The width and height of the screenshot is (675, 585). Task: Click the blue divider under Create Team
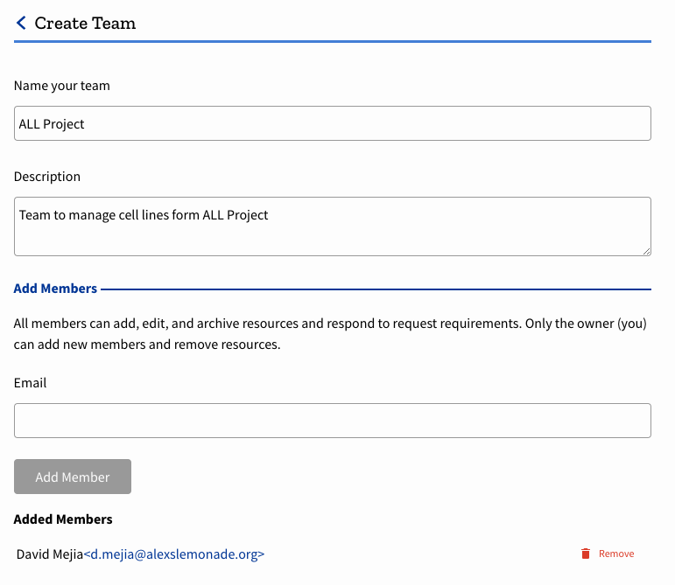pos(333,41)
